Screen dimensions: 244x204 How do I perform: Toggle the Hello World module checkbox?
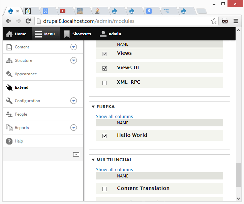click(x=104, y=136)
